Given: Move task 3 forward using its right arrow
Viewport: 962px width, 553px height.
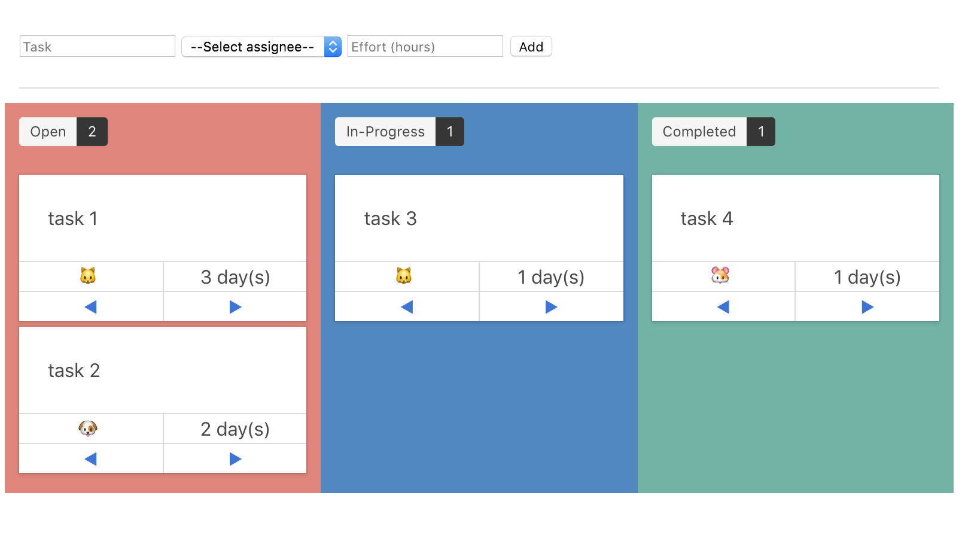Looking at the screenshot, I should (551, 306).
